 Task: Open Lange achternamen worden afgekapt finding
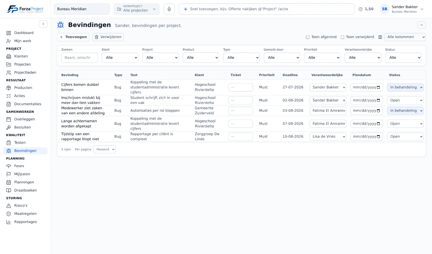[x=79, y=124]
